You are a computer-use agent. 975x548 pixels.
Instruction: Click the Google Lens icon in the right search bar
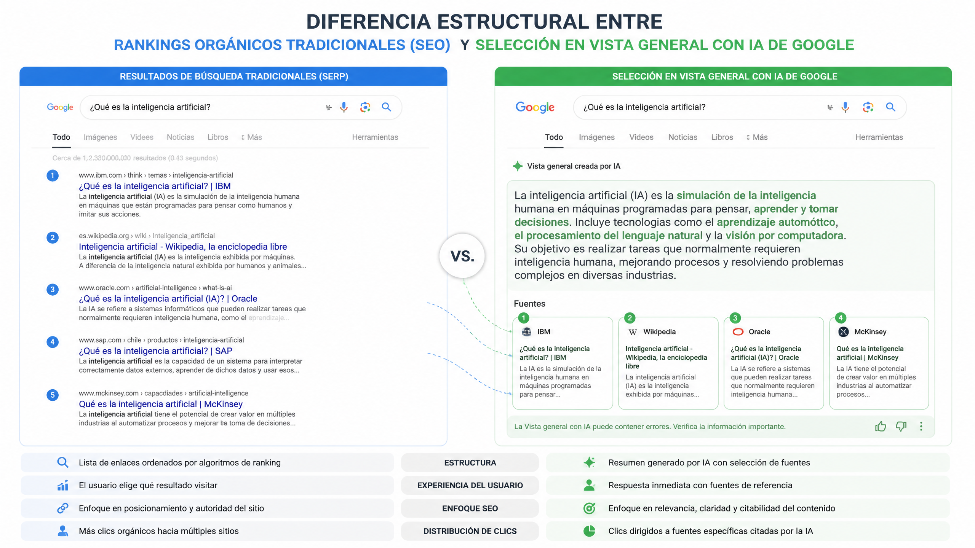[868, 107]
